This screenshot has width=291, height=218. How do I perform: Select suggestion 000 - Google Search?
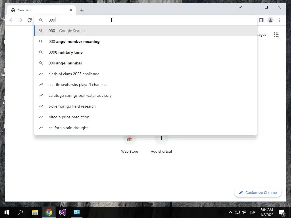[x=146, y=31]
